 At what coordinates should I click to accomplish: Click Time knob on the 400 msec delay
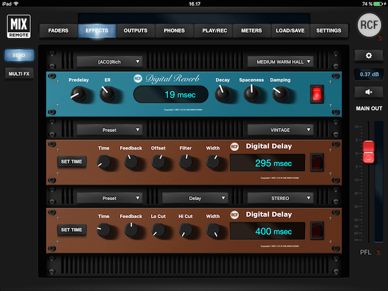104,230
